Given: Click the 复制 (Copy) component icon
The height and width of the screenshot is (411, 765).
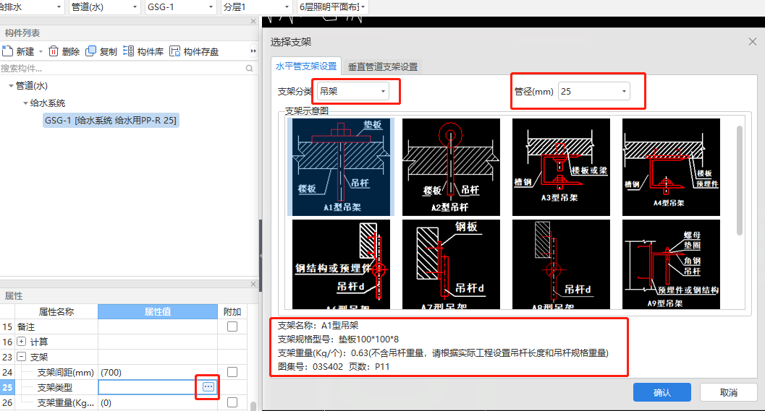Looking at the screenshot, I should (x=90, y=51).
